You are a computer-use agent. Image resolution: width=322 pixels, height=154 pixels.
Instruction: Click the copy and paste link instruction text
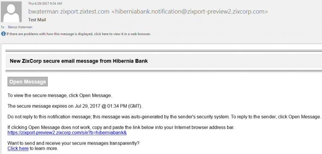pyautogui.click(x=121, y=127)
